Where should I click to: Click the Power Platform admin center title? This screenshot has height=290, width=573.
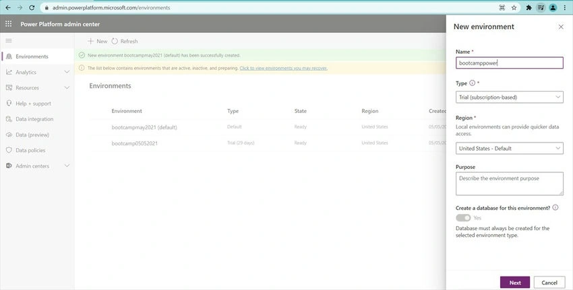click(60, 24)
